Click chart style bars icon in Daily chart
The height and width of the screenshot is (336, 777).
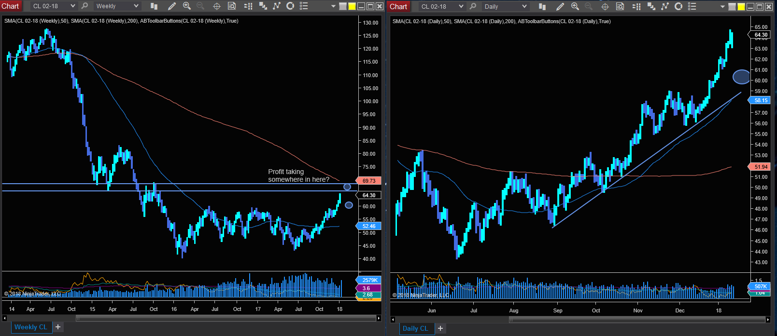(542, 6)
